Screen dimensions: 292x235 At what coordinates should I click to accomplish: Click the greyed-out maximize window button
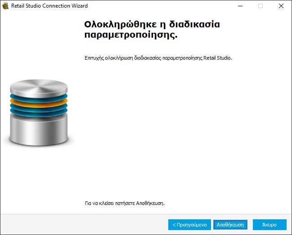coord(261,6)
